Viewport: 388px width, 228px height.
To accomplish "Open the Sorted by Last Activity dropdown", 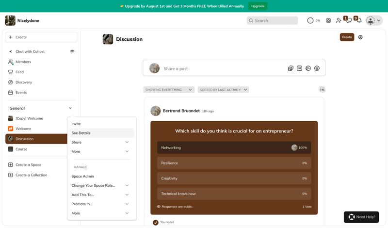I will tap(223, 90).
